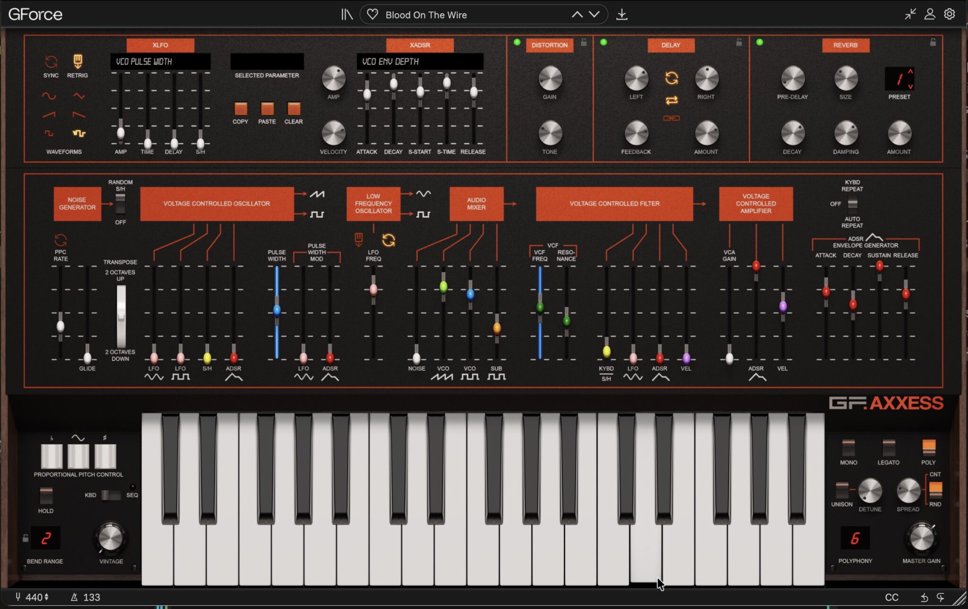Screen dimensions: 968x609
Task: Toggle the Hold switch
Action: point(46,496)
